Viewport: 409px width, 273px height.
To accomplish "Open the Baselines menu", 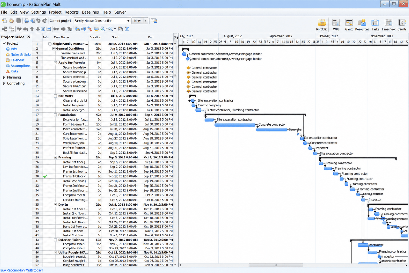I will (x=90, y=12).
